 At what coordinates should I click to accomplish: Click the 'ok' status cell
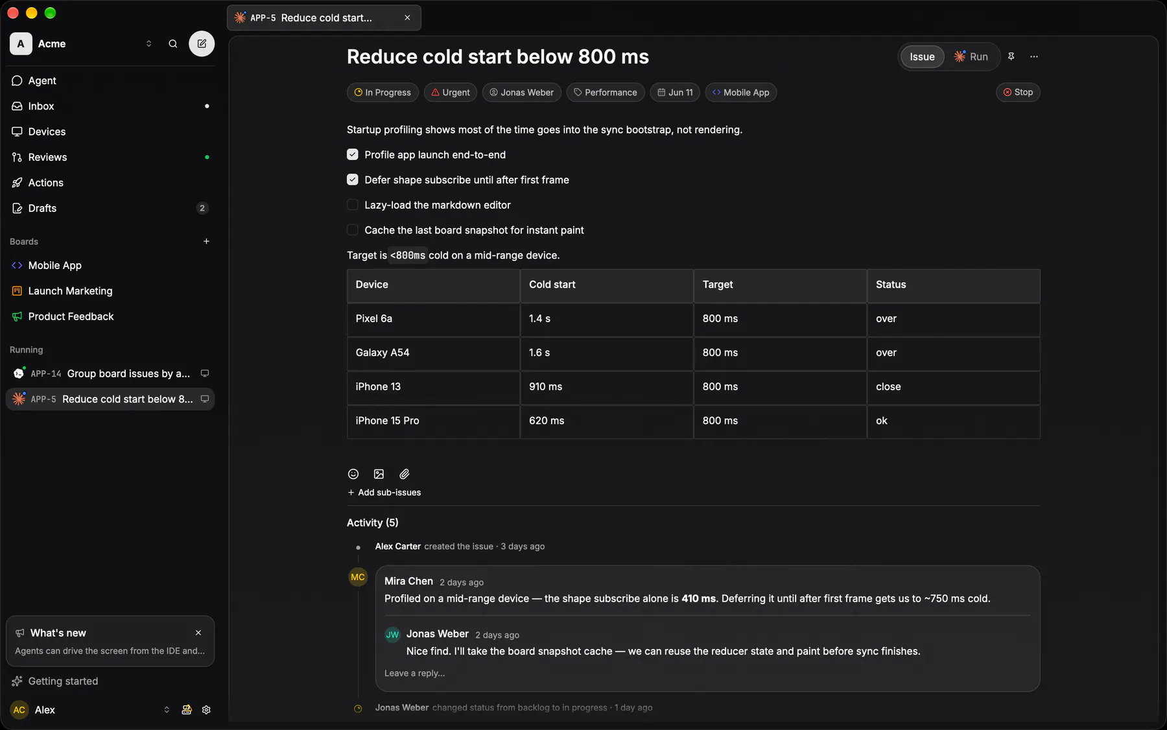[953, 421]
